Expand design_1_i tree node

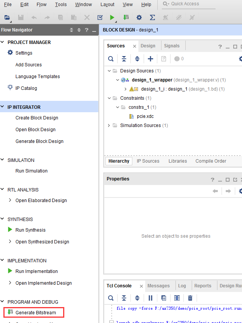point(125,89)
